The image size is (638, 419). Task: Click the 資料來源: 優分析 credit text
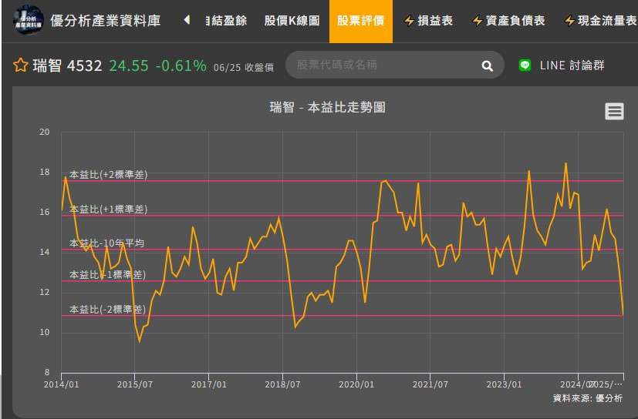588,398
